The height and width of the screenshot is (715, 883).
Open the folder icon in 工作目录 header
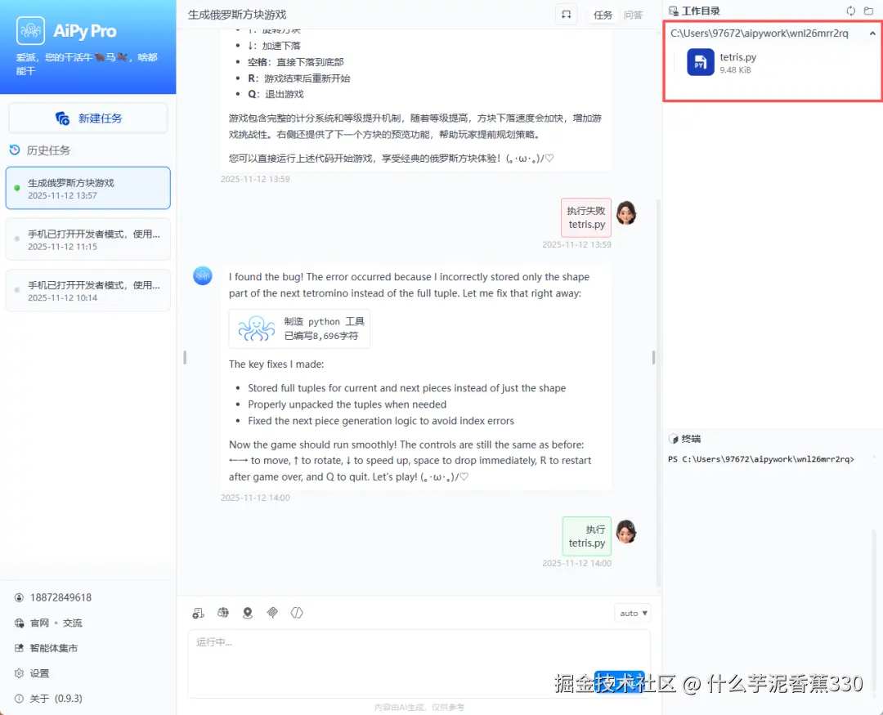click(869, 11)
